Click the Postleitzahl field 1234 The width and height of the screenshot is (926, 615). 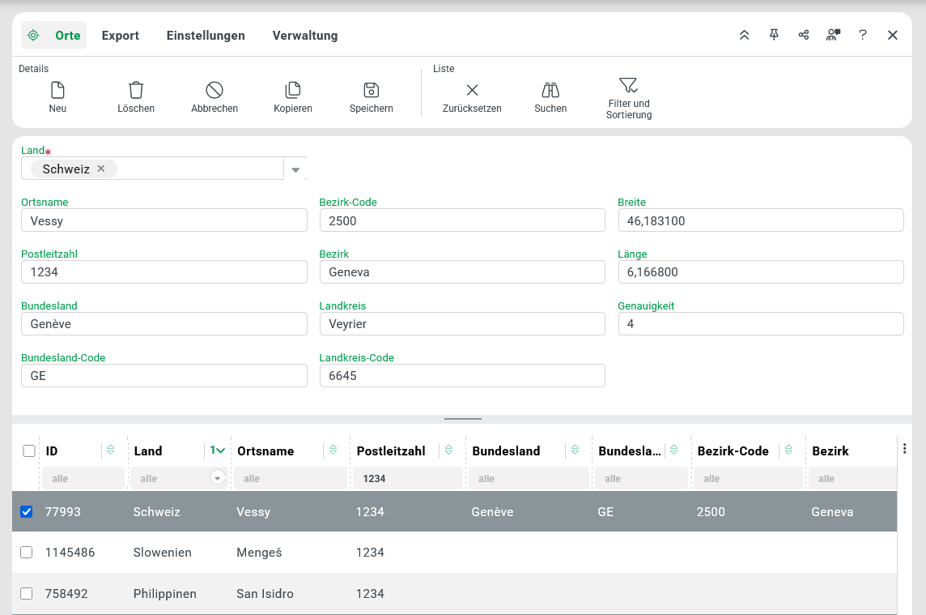pyautogui.click(x=164, y=272)
